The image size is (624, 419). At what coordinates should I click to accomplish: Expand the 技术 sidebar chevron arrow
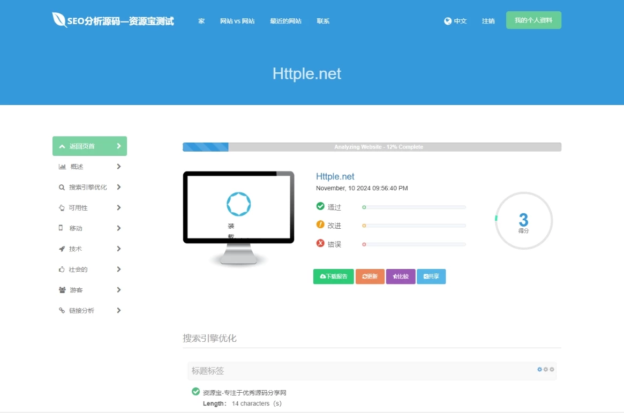point(119,249)
